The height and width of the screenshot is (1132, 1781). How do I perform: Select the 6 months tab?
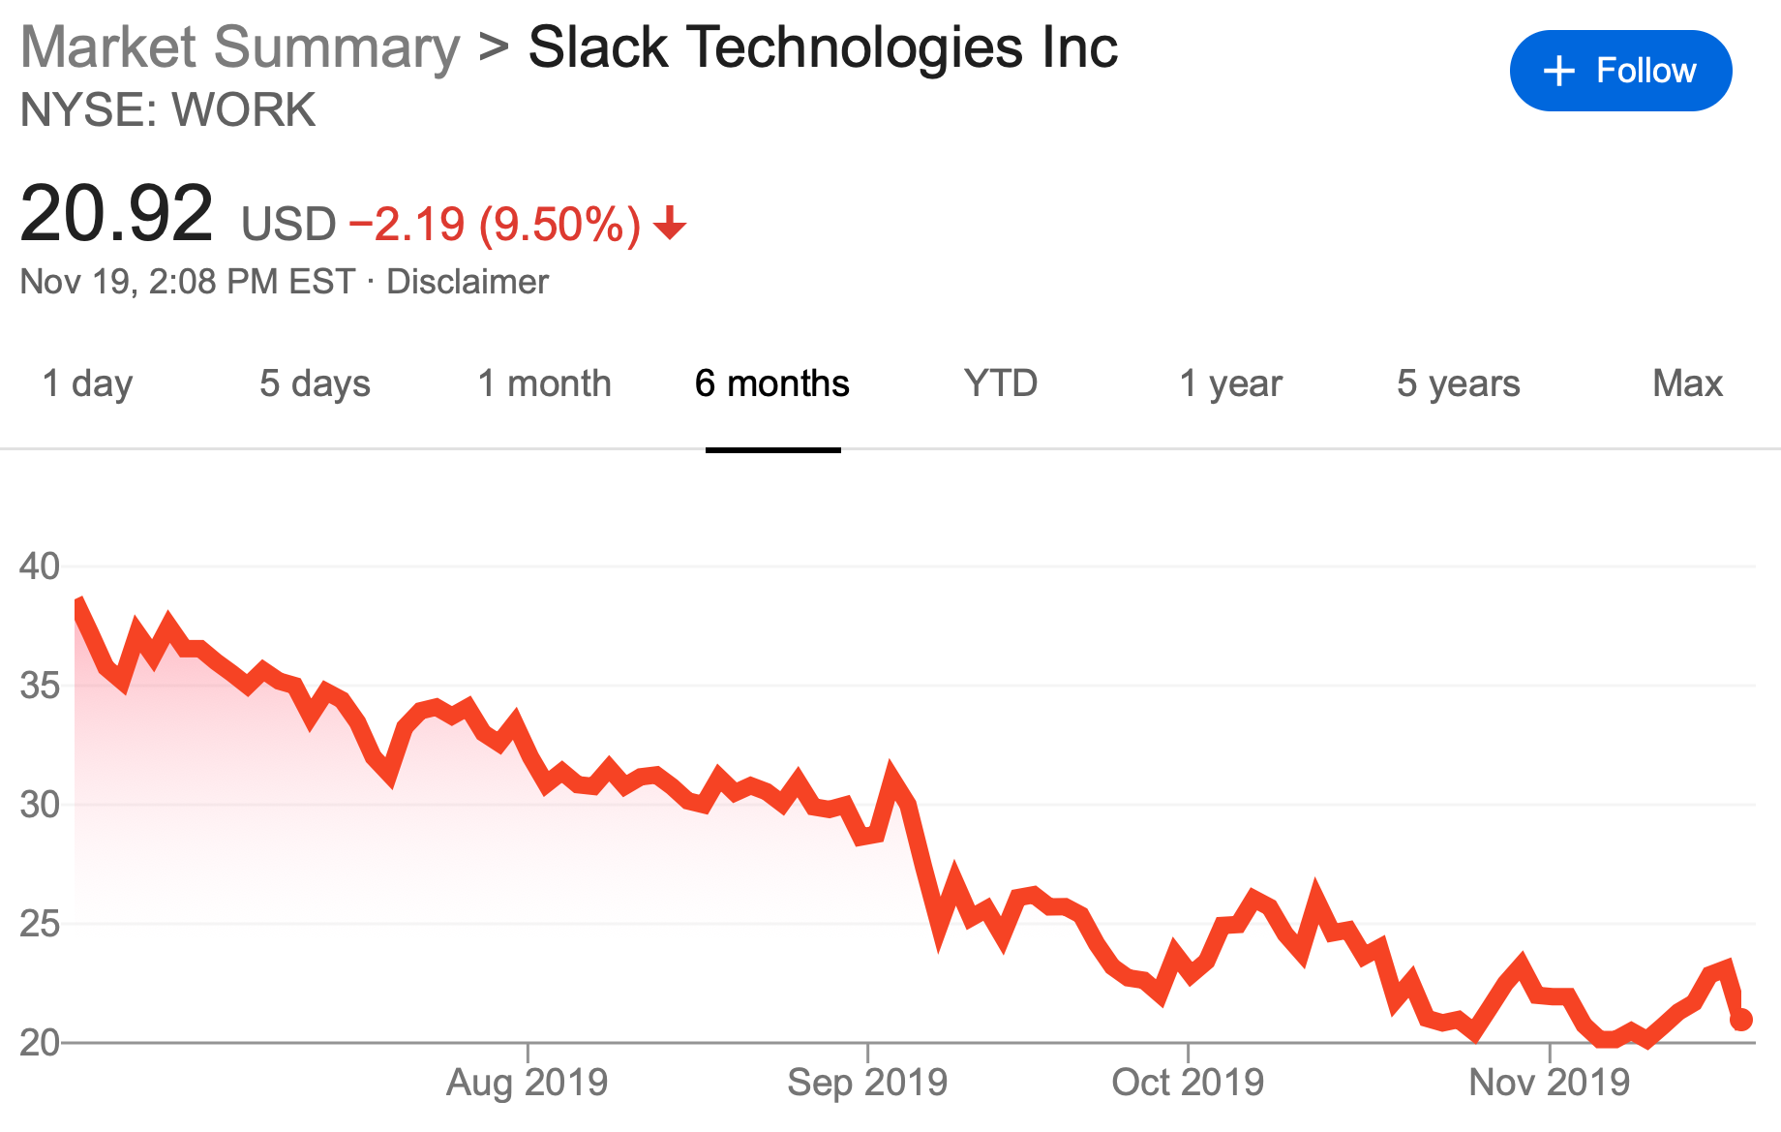(x=772, y=383)
